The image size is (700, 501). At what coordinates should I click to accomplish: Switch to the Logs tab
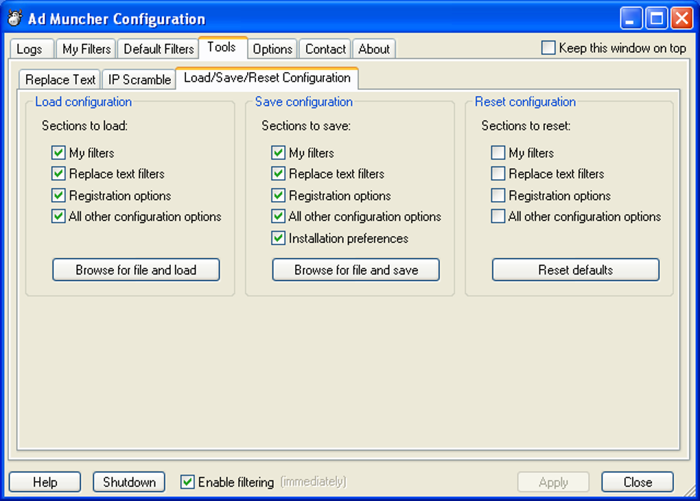tap(30, 49)
